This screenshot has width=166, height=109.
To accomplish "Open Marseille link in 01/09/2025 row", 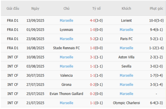I will [126, 30].
